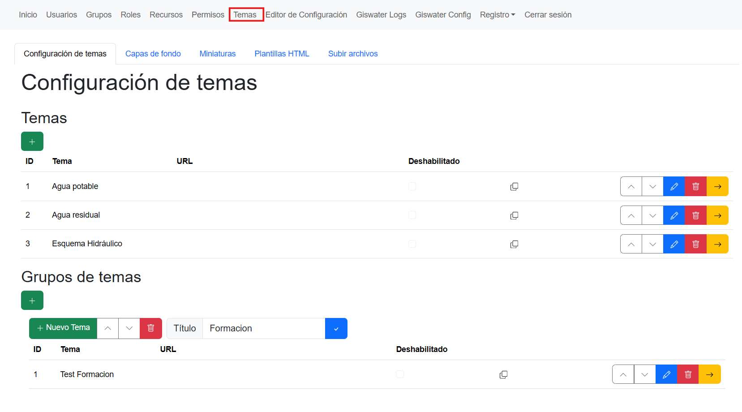Confirm the Formacion title with the checkmark
The width and height of the screenshot is (742, 412).
pos(336,328)
